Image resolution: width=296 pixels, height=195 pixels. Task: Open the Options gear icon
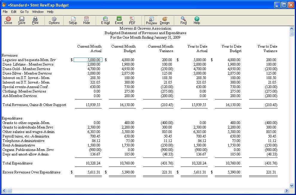[54, 20]
